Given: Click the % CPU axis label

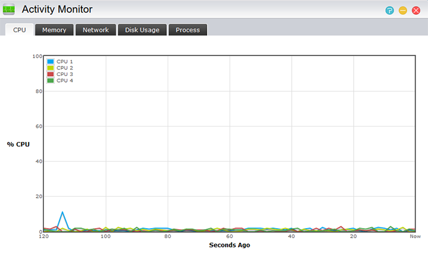Looking at the screenshot, I should point(18,144).
